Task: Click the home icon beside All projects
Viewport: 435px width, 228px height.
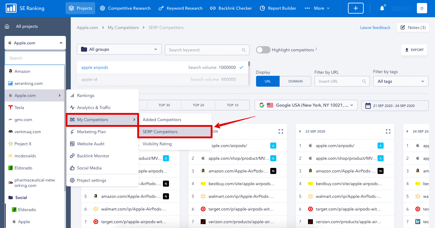Action: pyautogui.click(x=7, y=26)
